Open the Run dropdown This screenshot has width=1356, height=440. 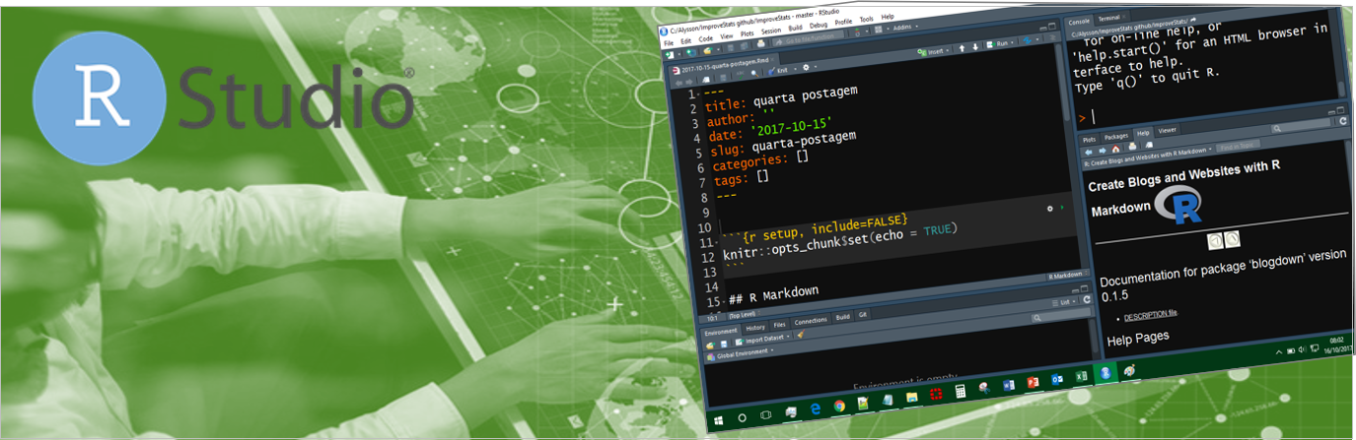[x=1012, y=42]
